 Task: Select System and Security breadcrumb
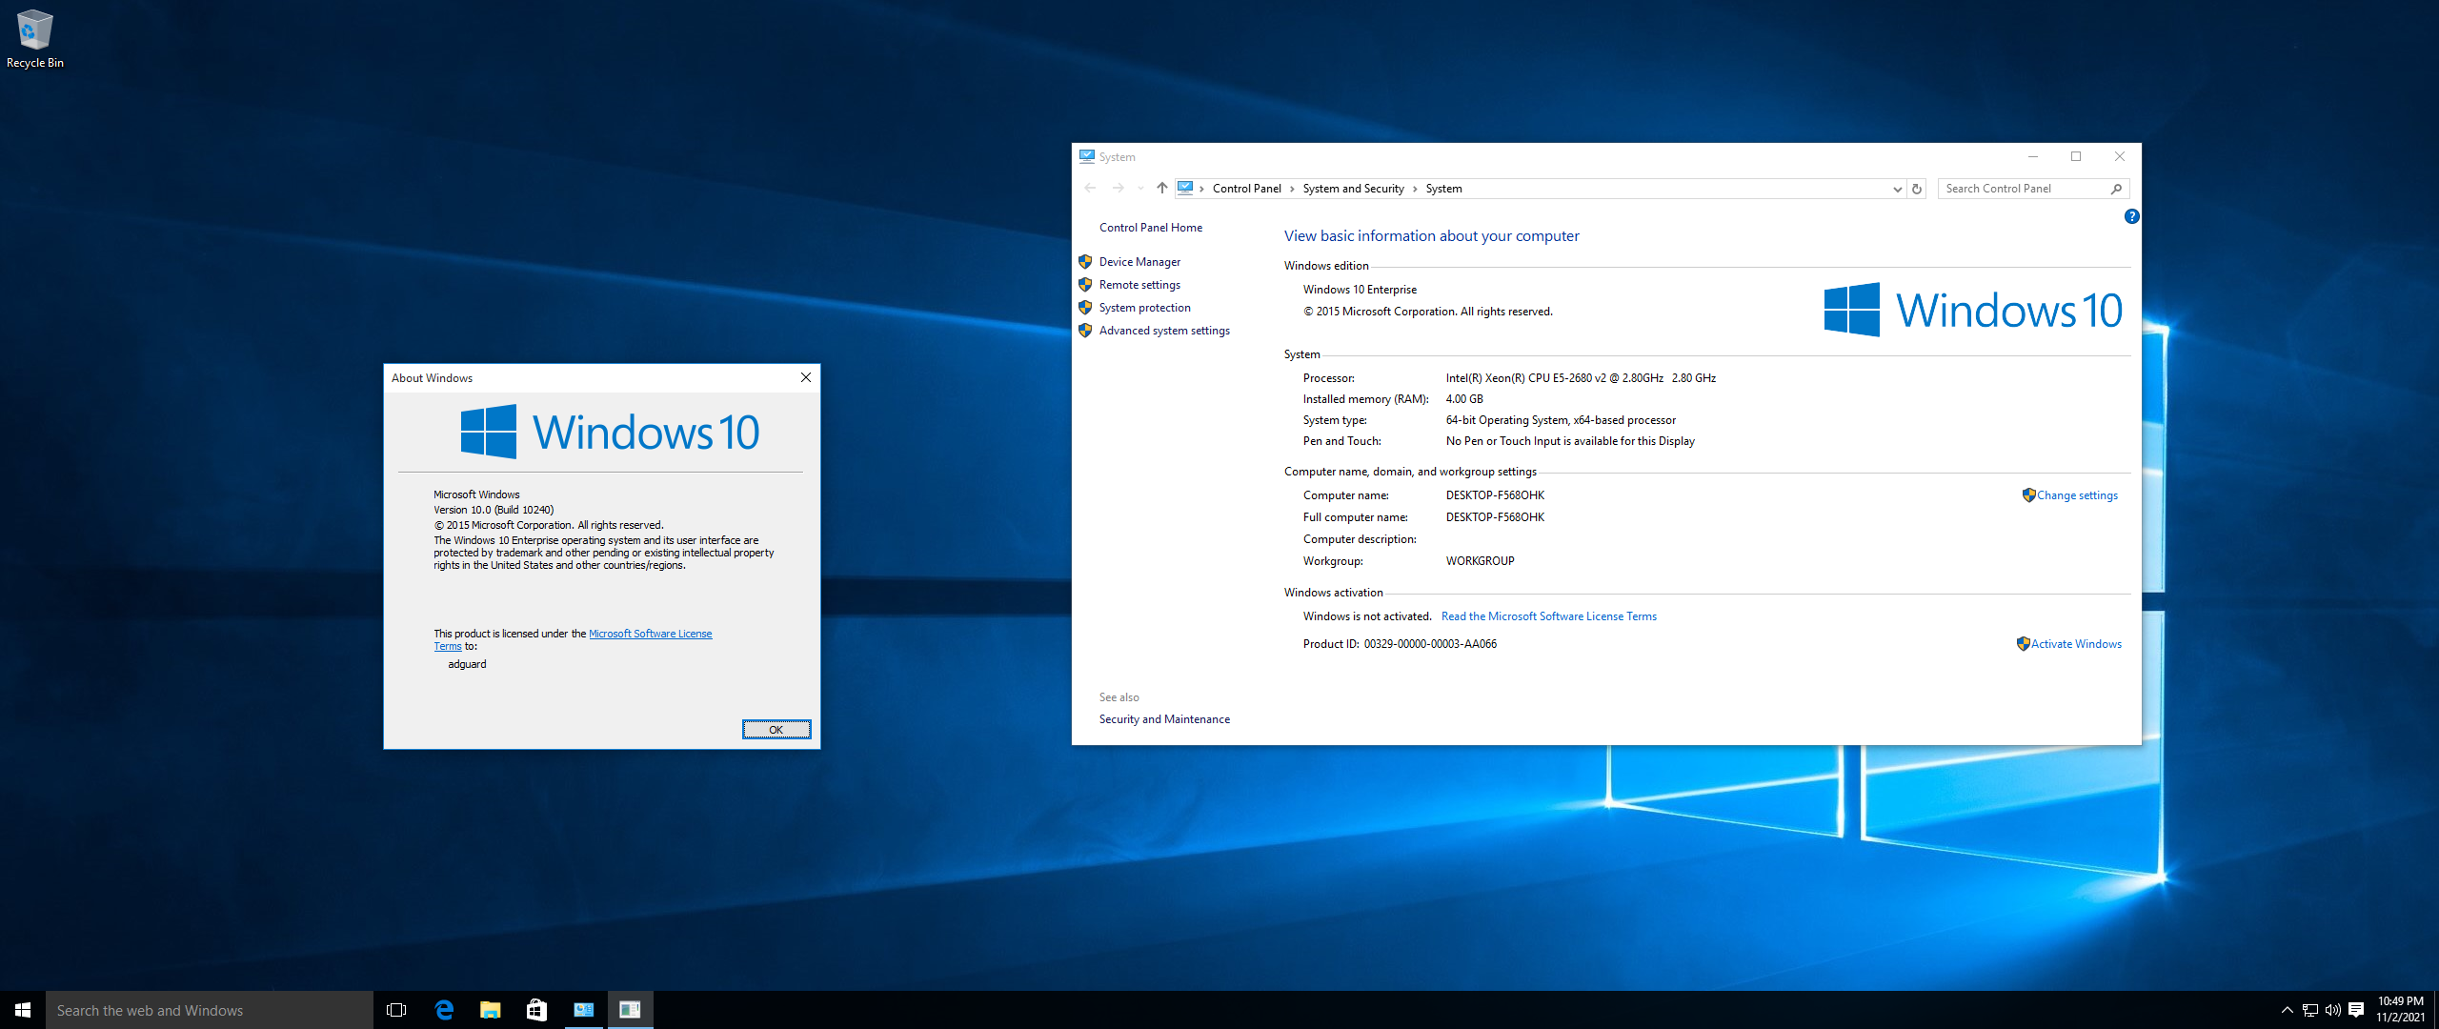(x=1353, y=189)
